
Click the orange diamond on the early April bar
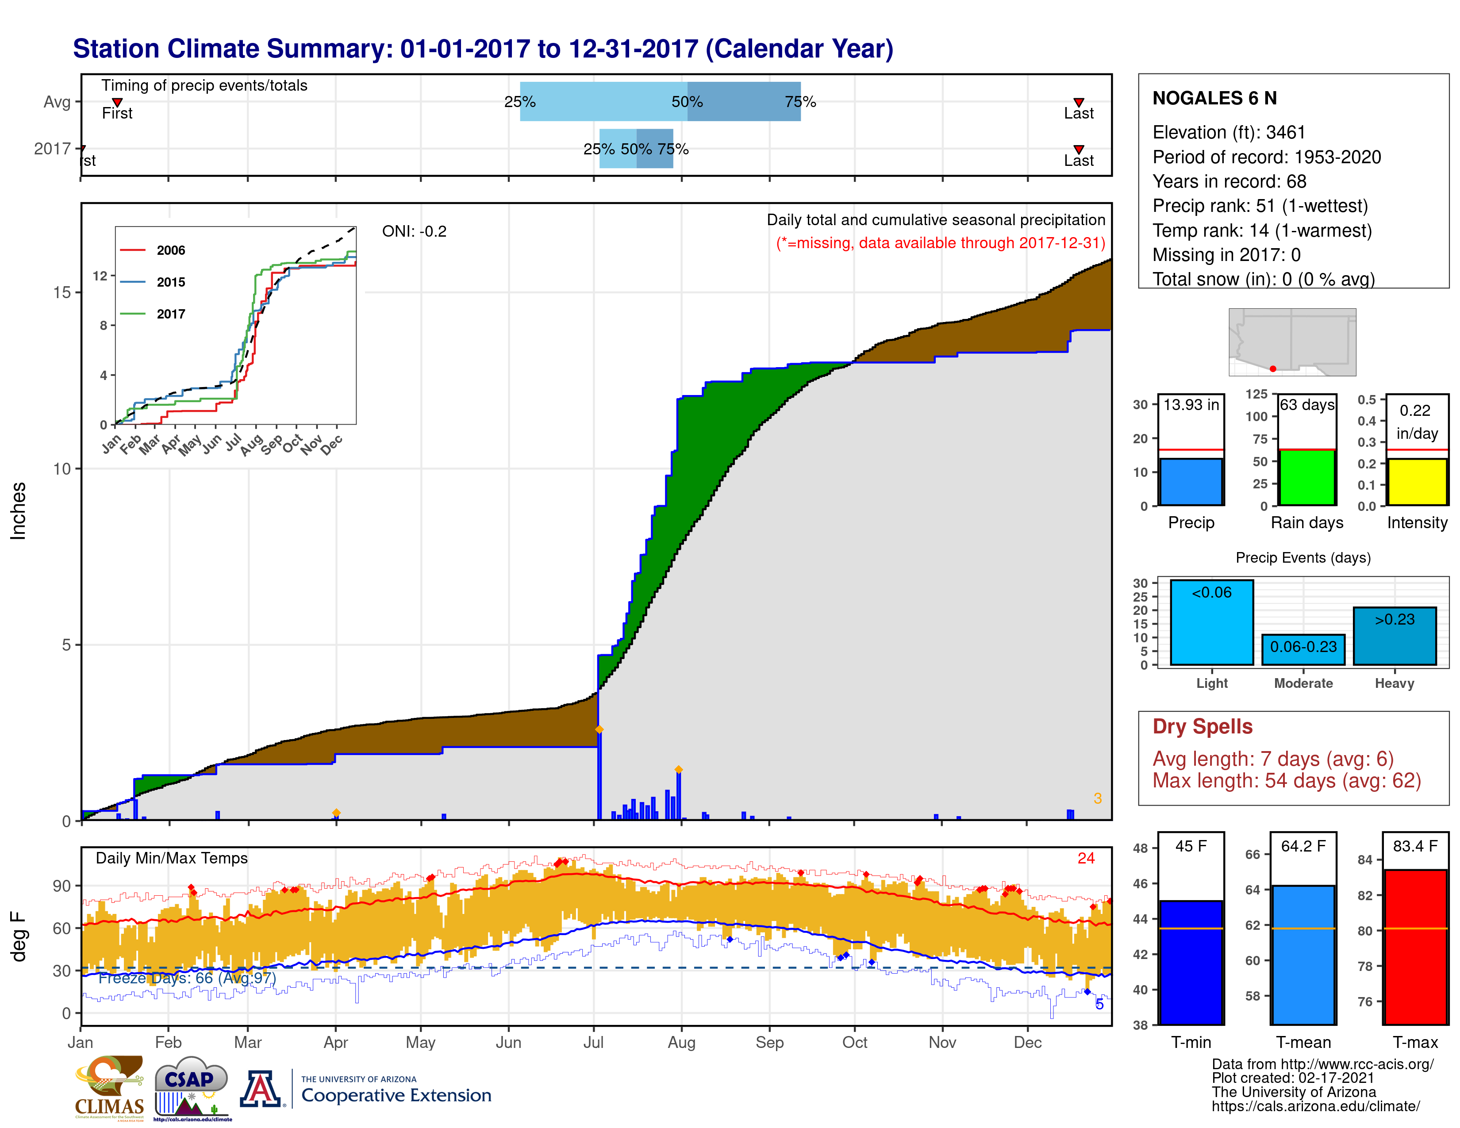coord(336,813)
